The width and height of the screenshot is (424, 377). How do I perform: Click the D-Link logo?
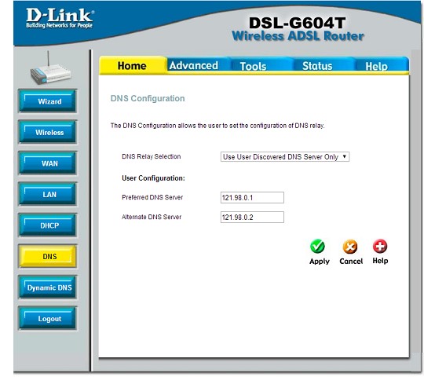coord(60,18)
